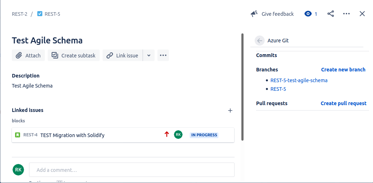Create a new branch in Azure Git
The width and height of the screenshot is (373, 183).
click(343, 70)
